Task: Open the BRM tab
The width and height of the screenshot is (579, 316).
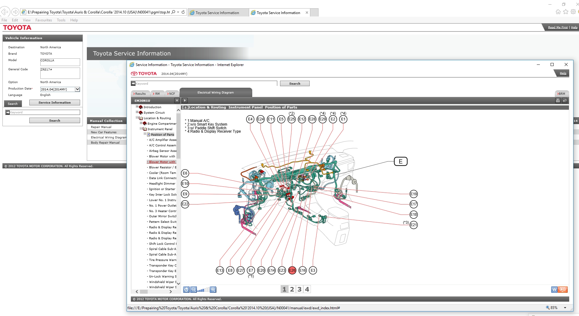Action: pos(561,94)
